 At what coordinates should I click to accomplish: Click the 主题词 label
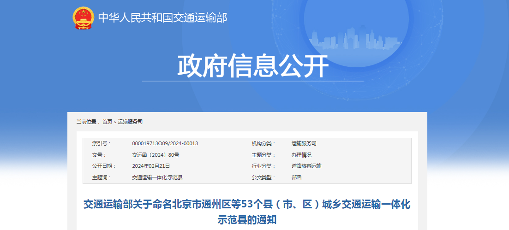pyautogui.click(x=101, y=178)
